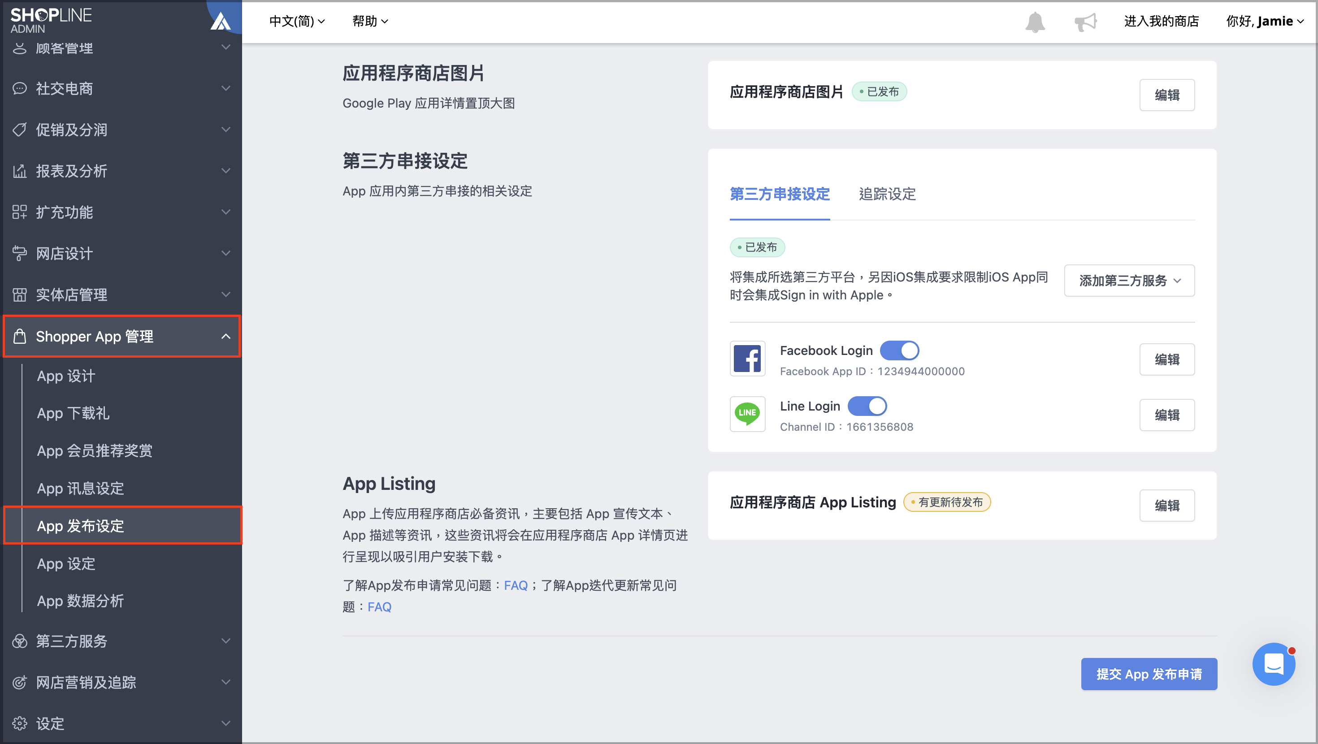Toggle the Facebook Login switch
The width and height of the screenshot is (1318, 744).
[x=899, y=350]
